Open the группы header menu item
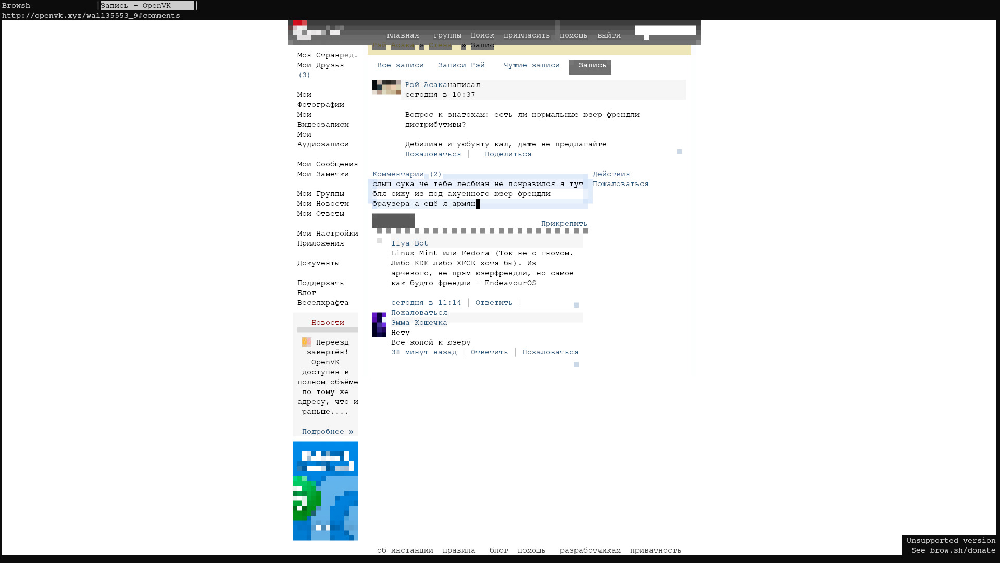This screenshot has height=563, width=1000. [447, 35]
